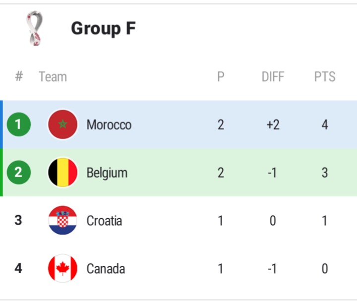Click the DIFF column header

coord(273,76)
